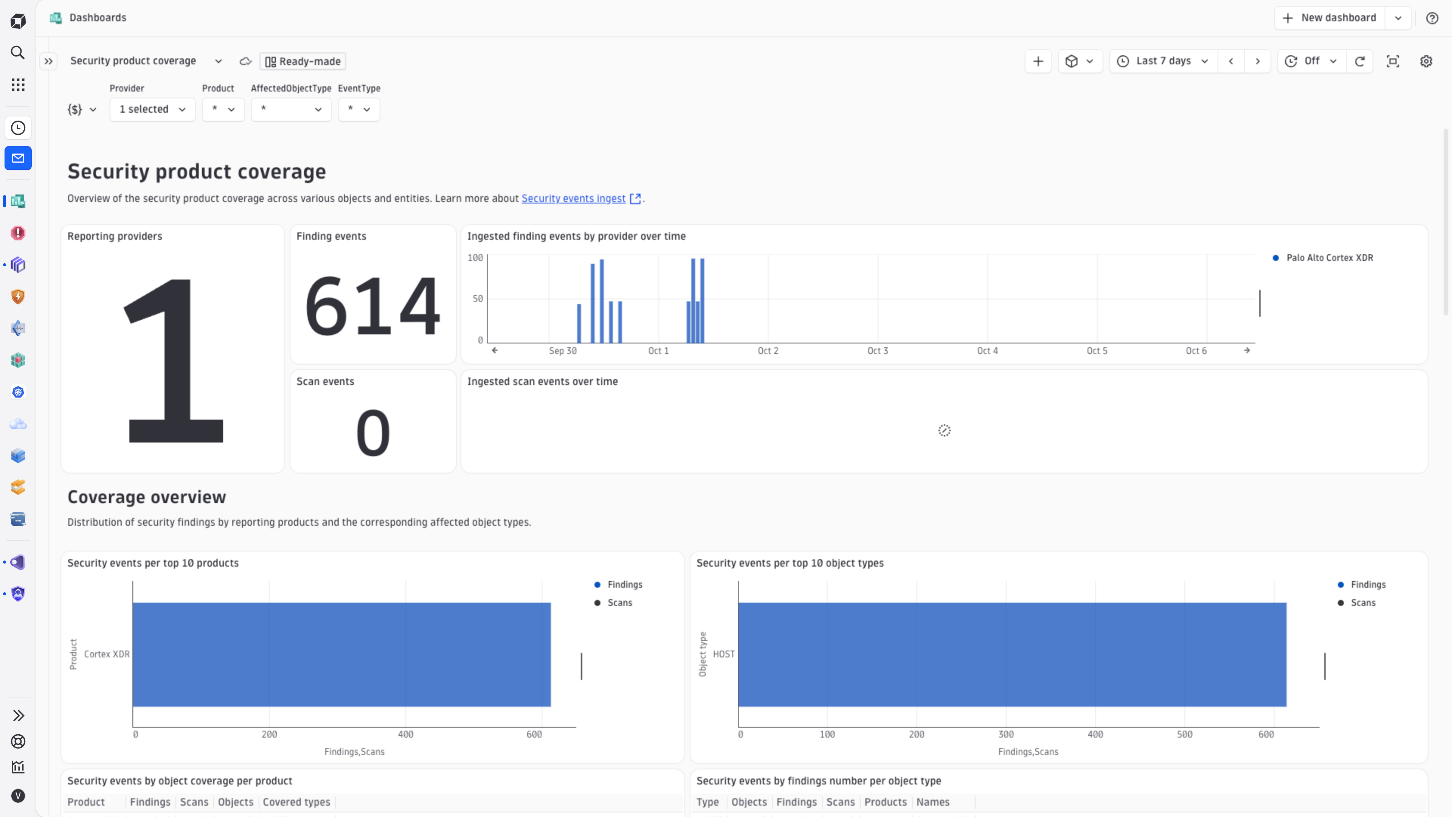Open the auto-refresh Off dropdown
The width and height of the screenshot is (1452, 817).
click(1312, 61)
